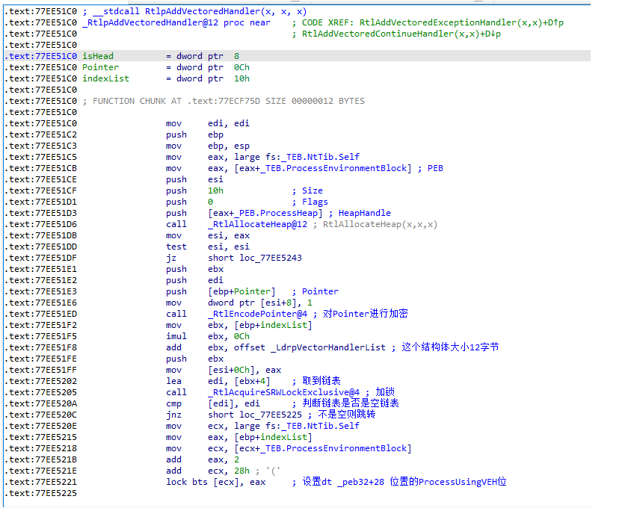Viewport: 622px width, 508px height.
Task: Select the imul ebx, 0Ch instruction
Action: coord(208,336)
